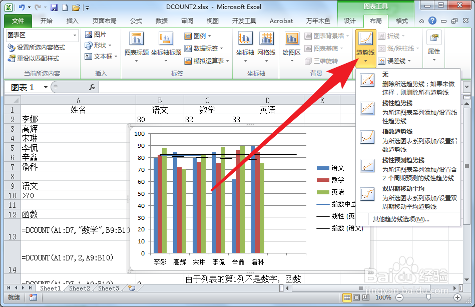The width and height of the screenshot is (475, 307).
Task: Select cell A2 containing 李娜
Action: [x=78, y=119]
